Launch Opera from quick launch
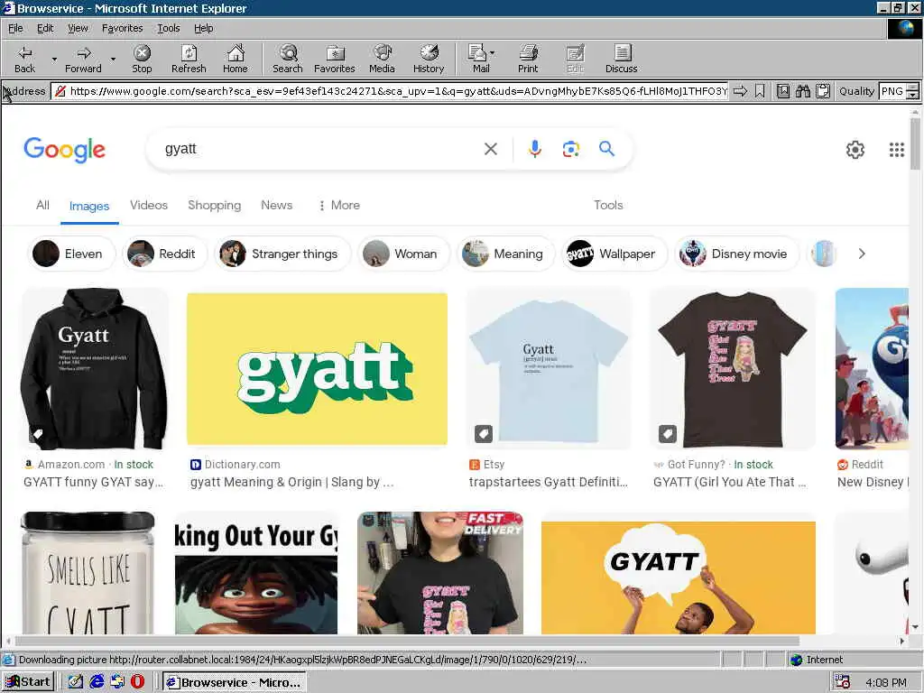The width and height of the screenshot is (924, 693). coord(137,682)
